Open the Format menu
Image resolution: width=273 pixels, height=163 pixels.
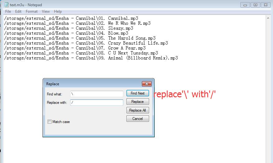(31, 11)
